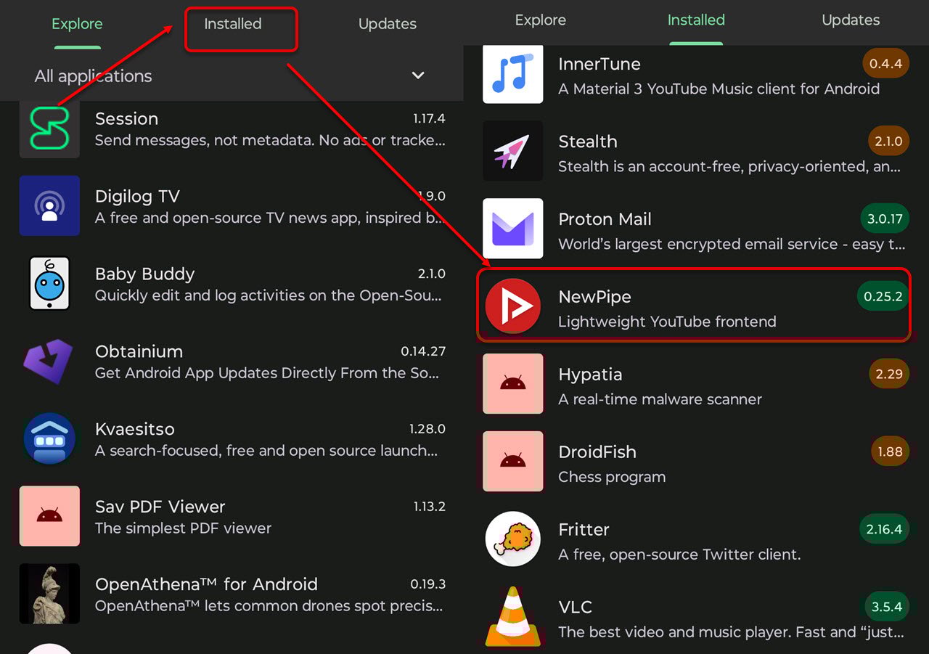Click the All applications chevron arrow
The image size is (929, 654).
[x=418, y=75]
